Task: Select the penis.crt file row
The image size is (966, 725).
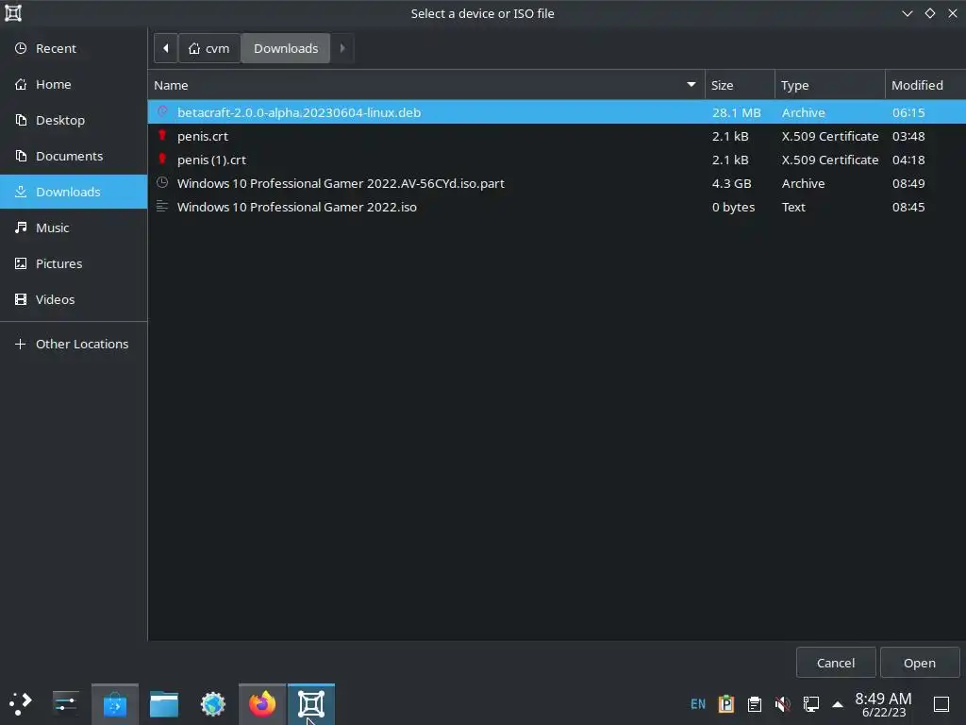Action: pyautogui.click(x=557, y=136)
